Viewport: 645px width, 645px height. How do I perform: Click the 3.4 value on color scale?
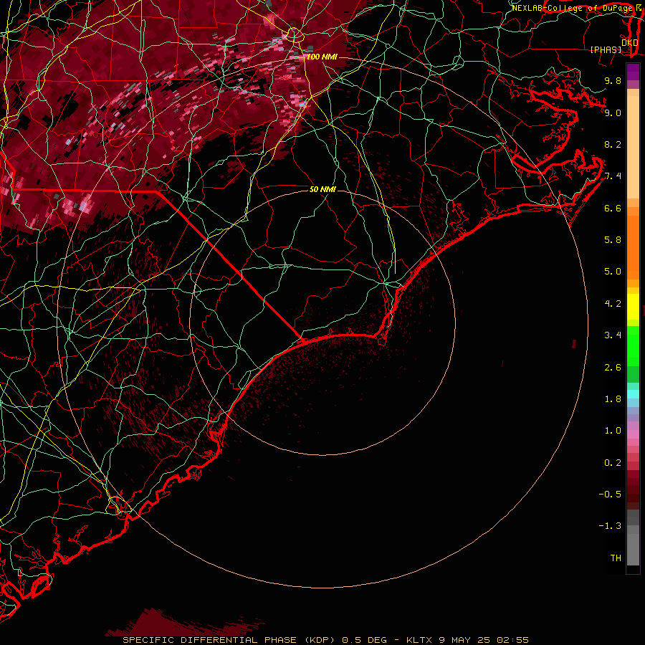[613, 335]
